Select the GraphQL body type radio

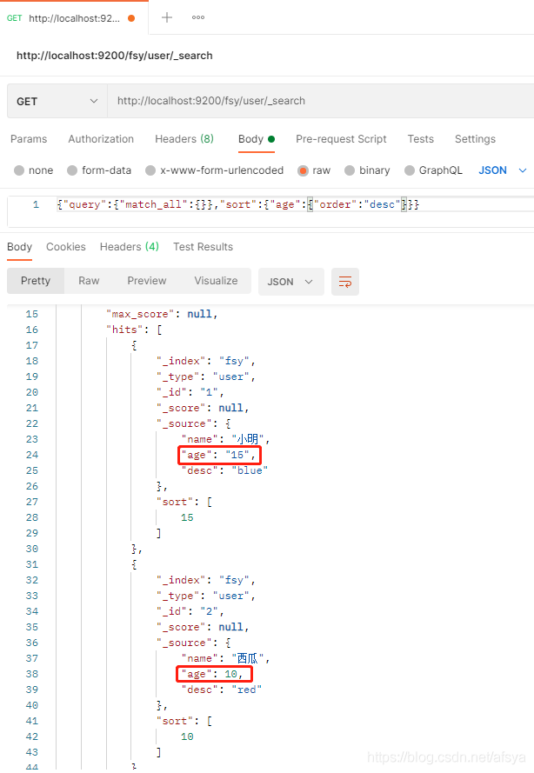pyautogui.click(x=410, y=170)
